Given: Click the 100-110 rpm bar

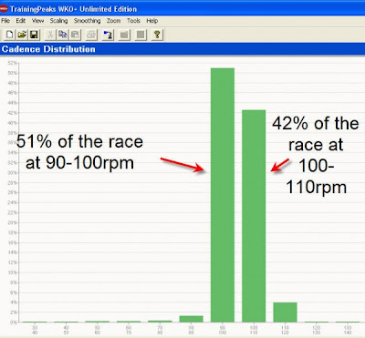Looking at the screenshot, I should coord(254,216).
